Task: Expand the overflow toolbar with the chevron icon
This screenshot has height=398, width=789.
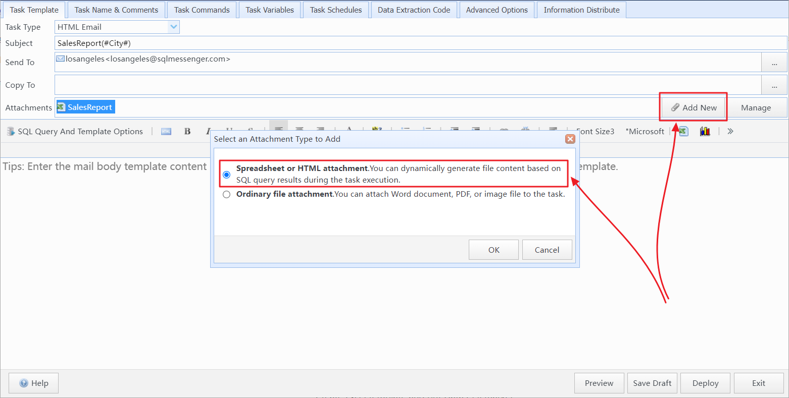Action: pyautogui.click(x=729, y=131)
